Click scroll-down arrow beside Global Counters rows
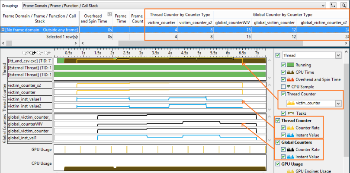This screenshot has height=173, width=350. [x=270, y=141]
